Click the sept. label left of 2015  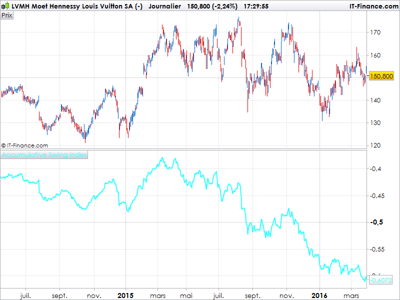point(59,296)
